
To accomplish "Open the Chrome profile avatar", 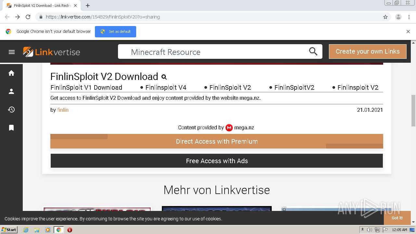I will 398,17.
